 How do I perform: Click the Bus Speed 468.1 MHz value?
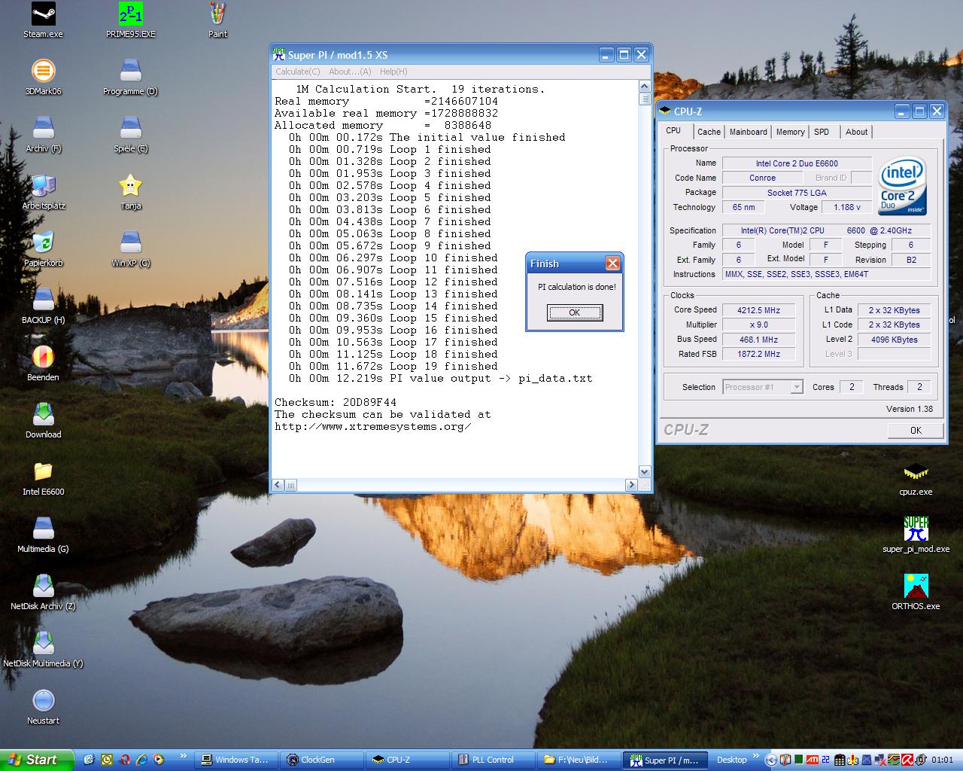point(758,340)
